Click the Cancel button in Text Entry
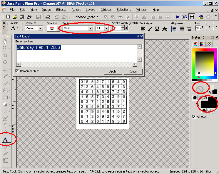 (x=133, y=71)
